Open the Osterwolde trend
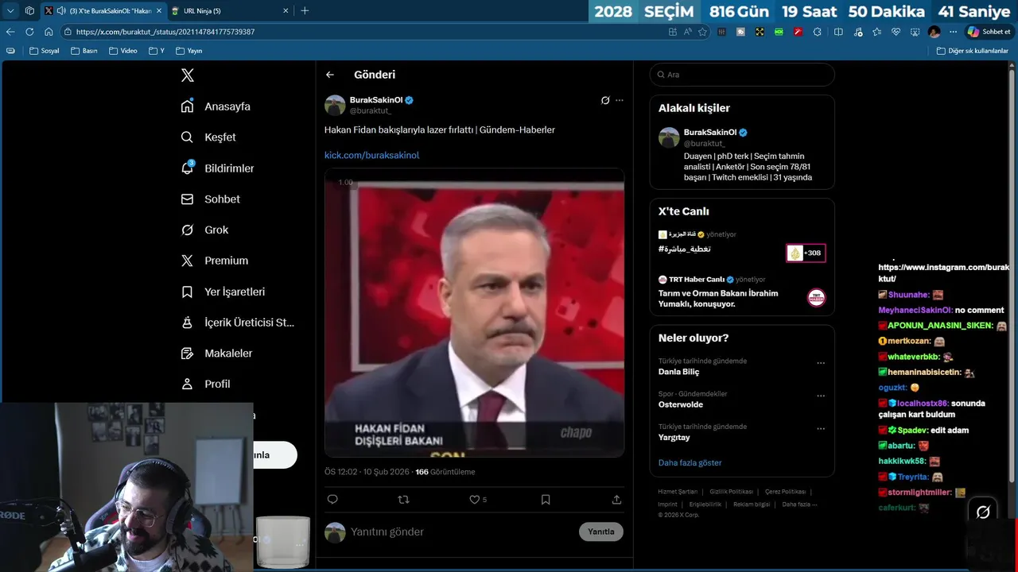 681,404
